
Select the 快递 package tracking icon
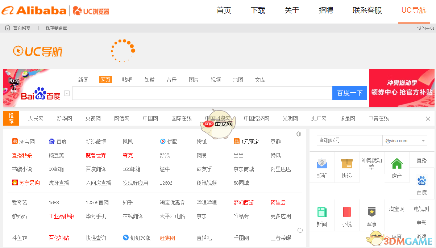347,164
